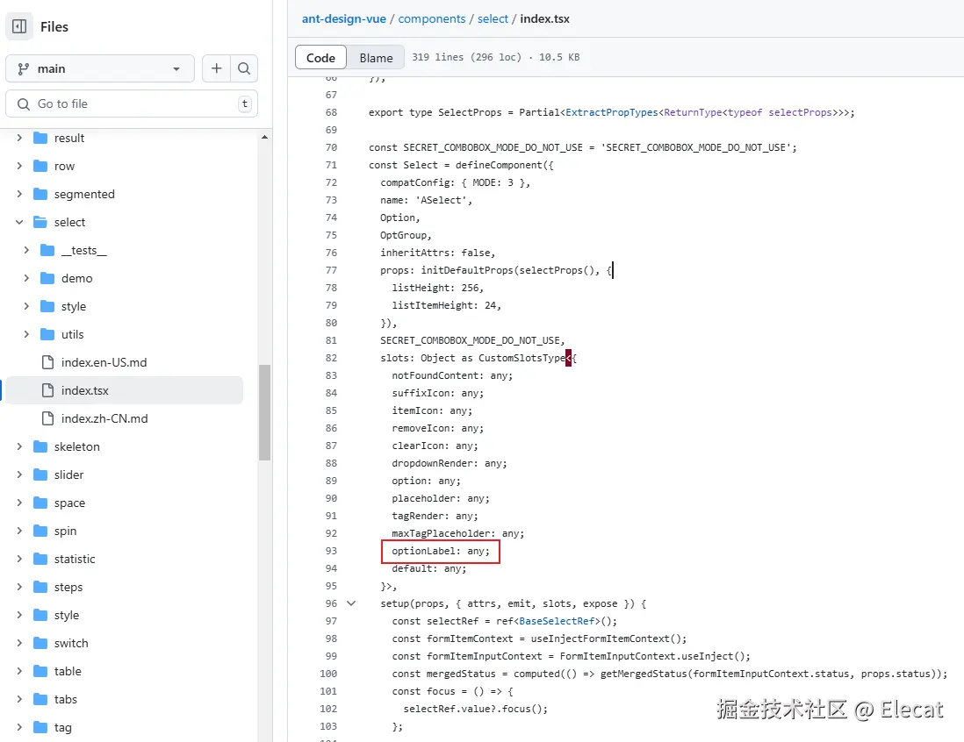Open the main branch dropdown
Image resolution: width=964 pixels, height=742 pixels.
100,68
